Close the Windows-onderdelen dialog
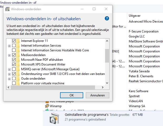 (106, 9)
